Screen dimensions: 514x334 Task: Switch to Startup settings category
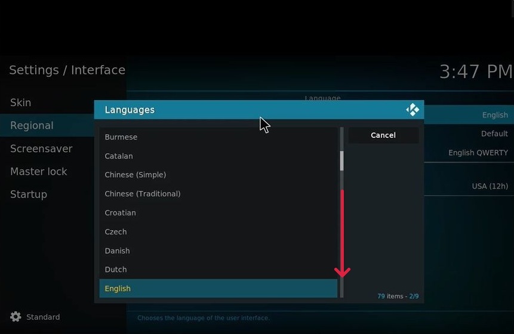point(29,194)
